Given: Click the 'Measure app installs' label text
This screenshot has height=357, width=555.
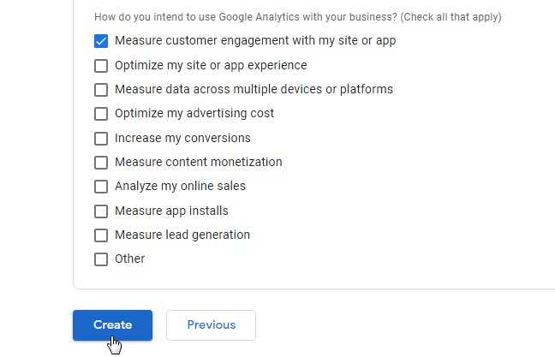Looking at the screenshot, I should (171, 211).
